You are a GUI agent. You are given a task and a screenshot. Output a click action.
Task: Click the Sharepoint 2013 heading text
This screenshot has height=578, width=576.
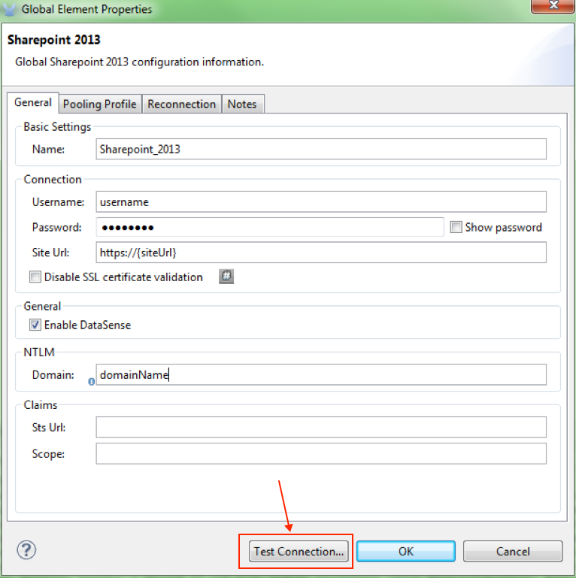coord(54,40)
